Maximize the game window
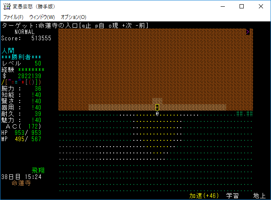Viewport: 271px width, 200px height. (x=242, y=7)
